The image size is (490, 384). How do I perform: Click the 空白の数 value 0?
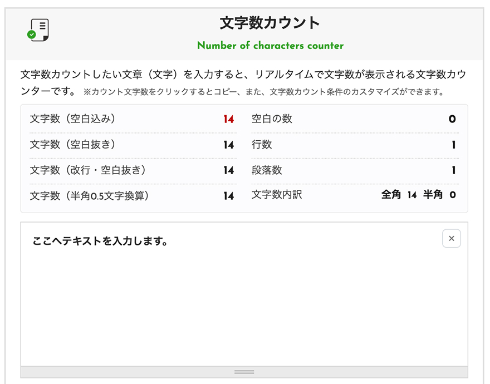pyautogui.click(x=452, y=119)
